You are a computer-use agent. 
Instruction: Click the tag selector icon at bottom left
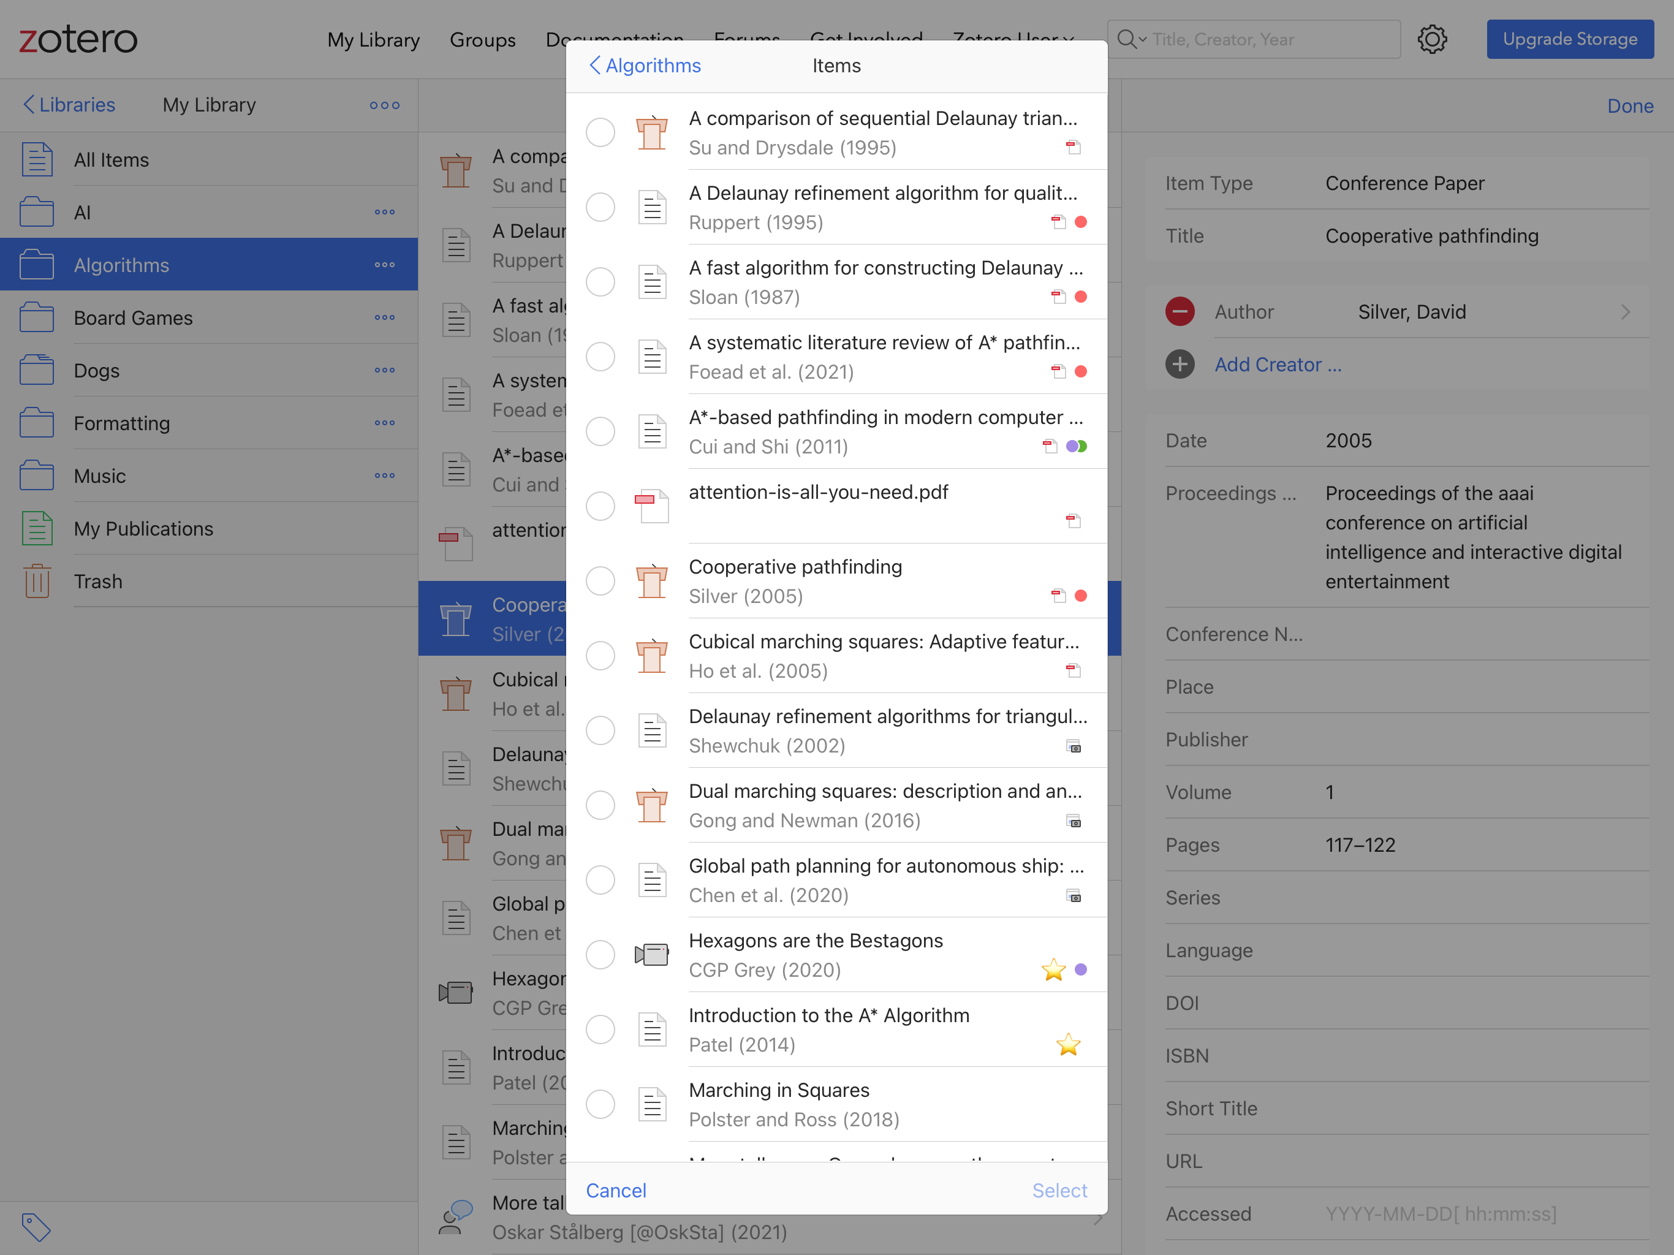click(x=36, y=1227)
